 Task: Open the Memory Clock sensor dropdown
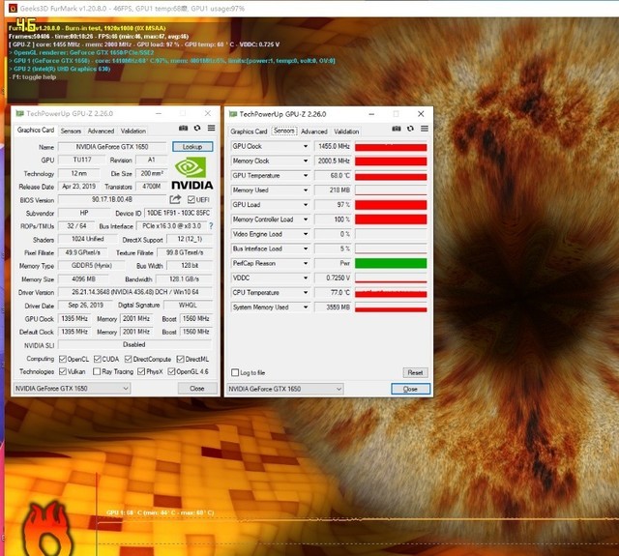pyautogui.click(x=306, y=161)
